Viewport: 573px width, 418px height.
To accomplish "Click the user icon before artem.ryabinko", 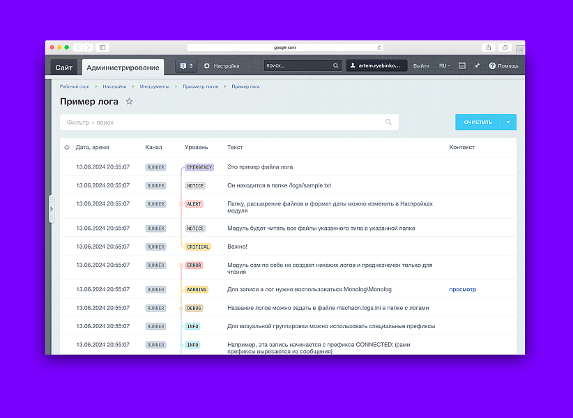I will click(353, 65).
